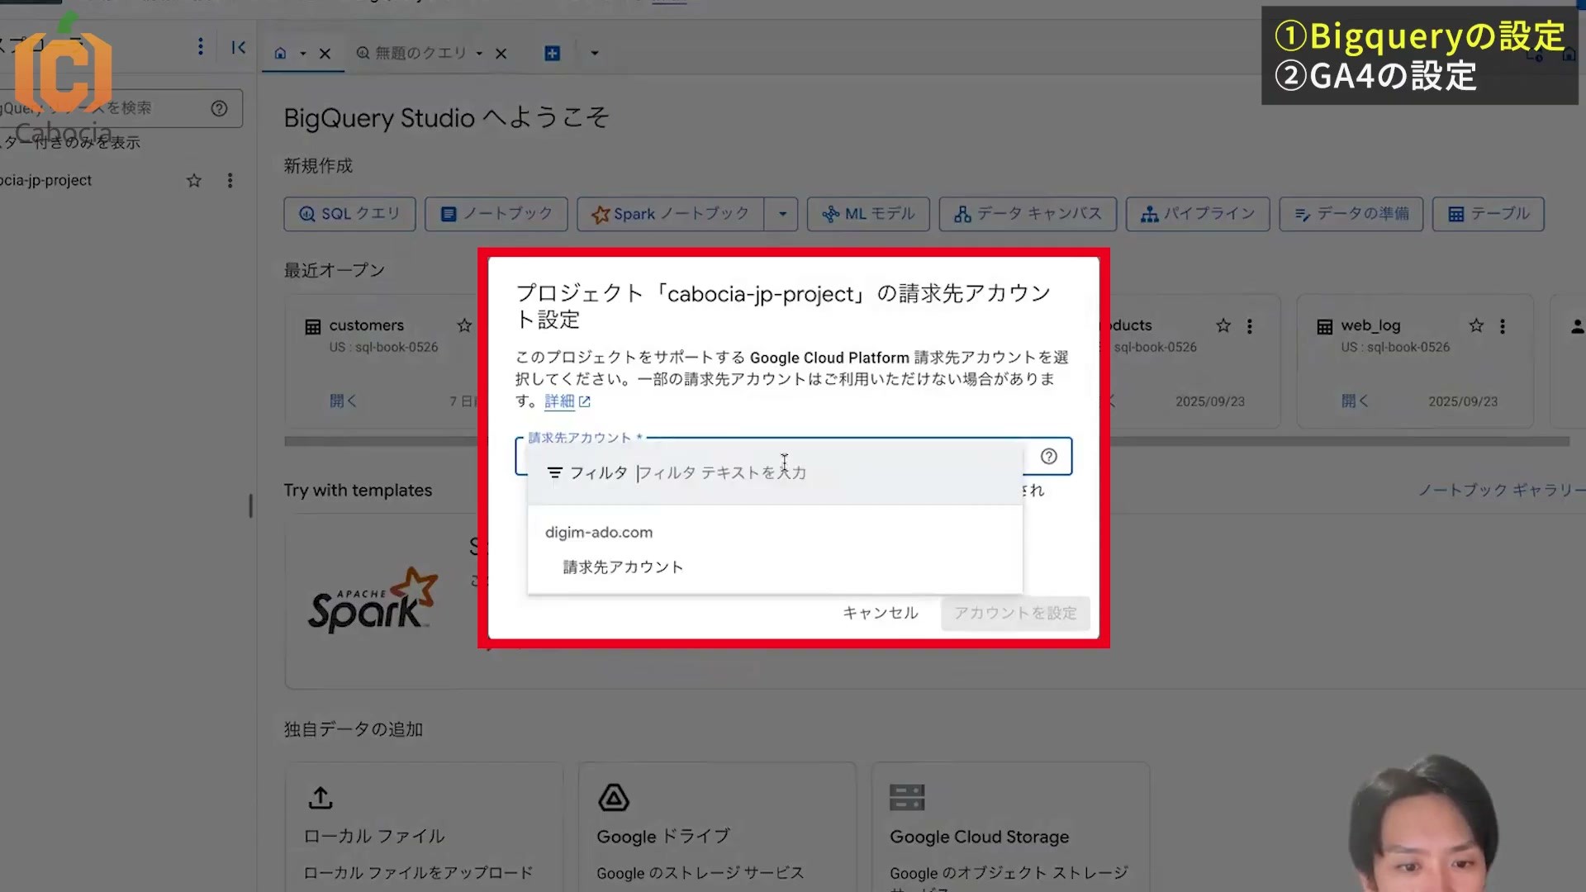
Task: Star the products table card
Action: [1223, 325]
